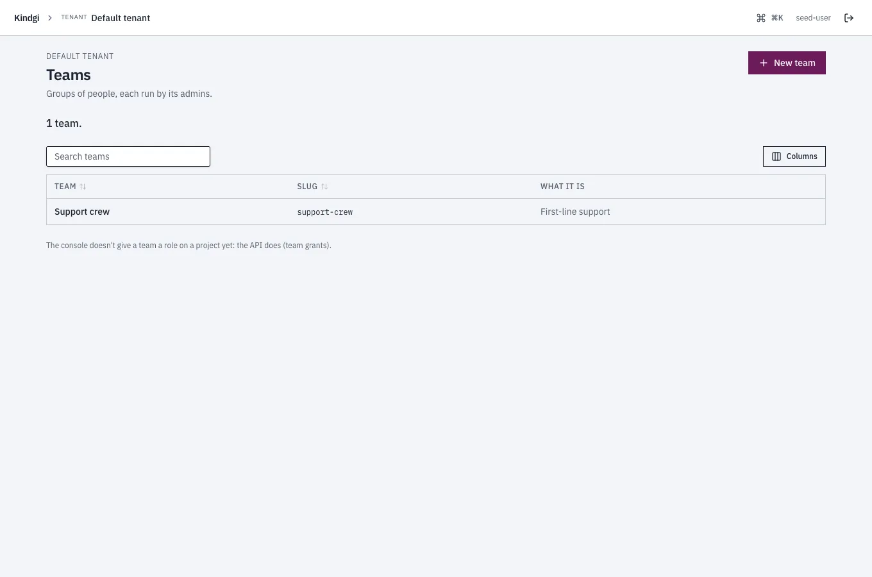This screenshot has width=872, height=577.
Task: Click the sign-out icon beside seed-user
Action: click(x=849, y=18)
